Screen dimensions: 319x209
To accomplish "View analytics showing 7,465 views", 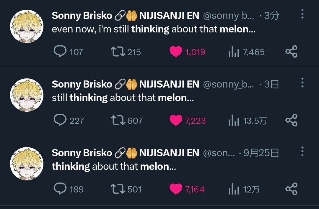I will 233,52.
